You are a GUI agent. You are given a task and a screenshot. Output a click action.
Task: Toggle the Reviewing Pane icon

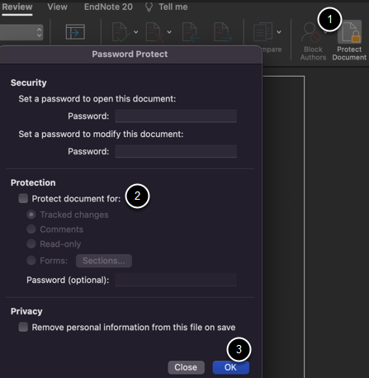[75, 31]
